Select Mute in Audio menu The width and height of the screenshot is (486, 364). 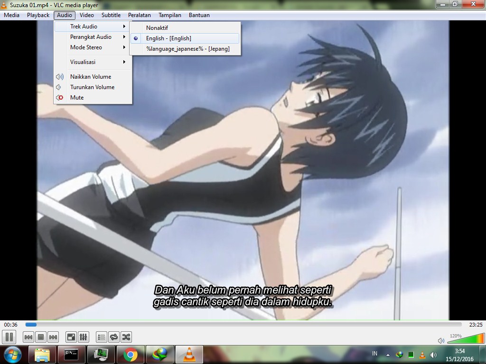point(93,98)
